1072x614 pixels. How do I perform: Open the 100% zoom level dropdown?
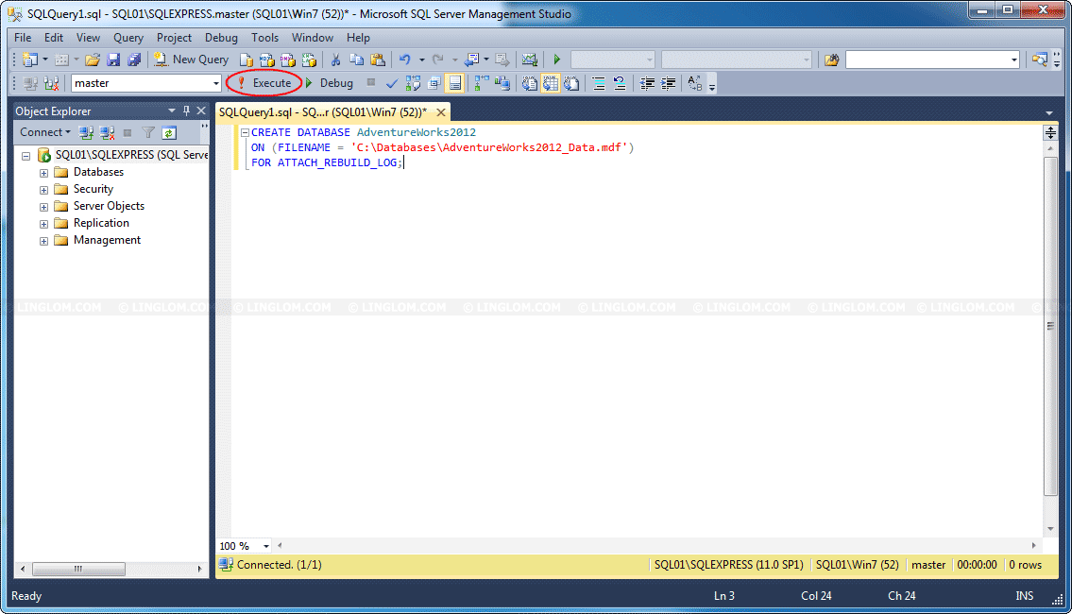(x=266, y=546)
